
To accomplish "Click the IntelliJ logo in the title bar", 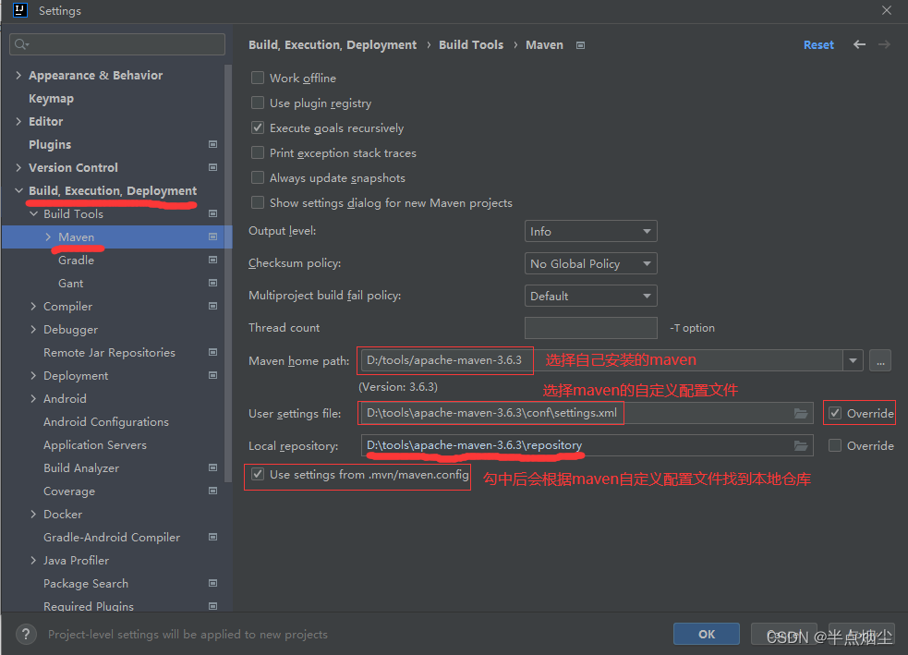I will pos(20,10).
